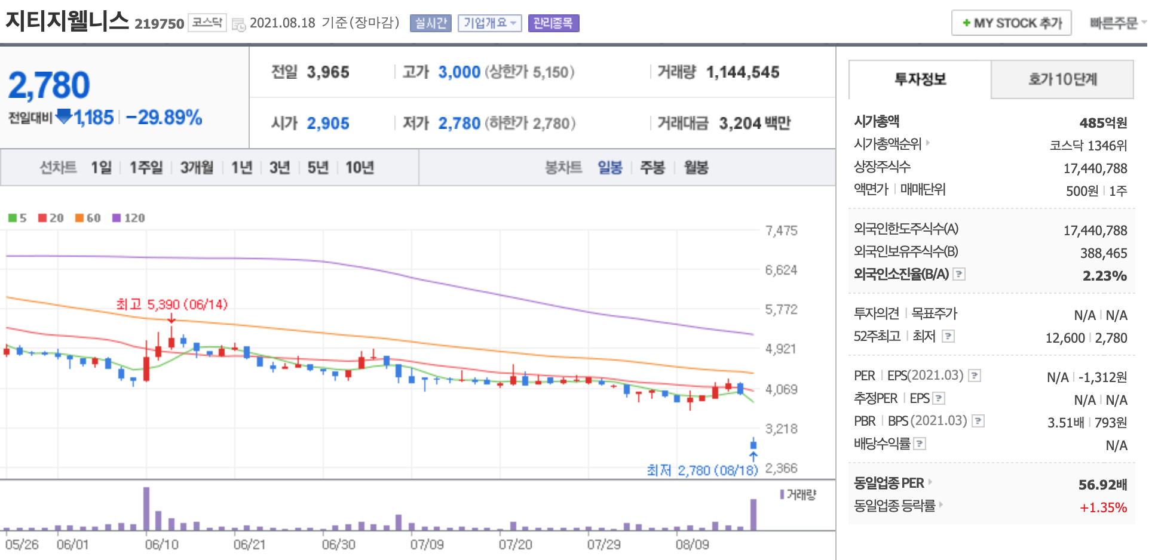Click the large 06/10 volume bar
This screenshot has width=1158, height=560.
pyautogui.click(x=146, y=509)
